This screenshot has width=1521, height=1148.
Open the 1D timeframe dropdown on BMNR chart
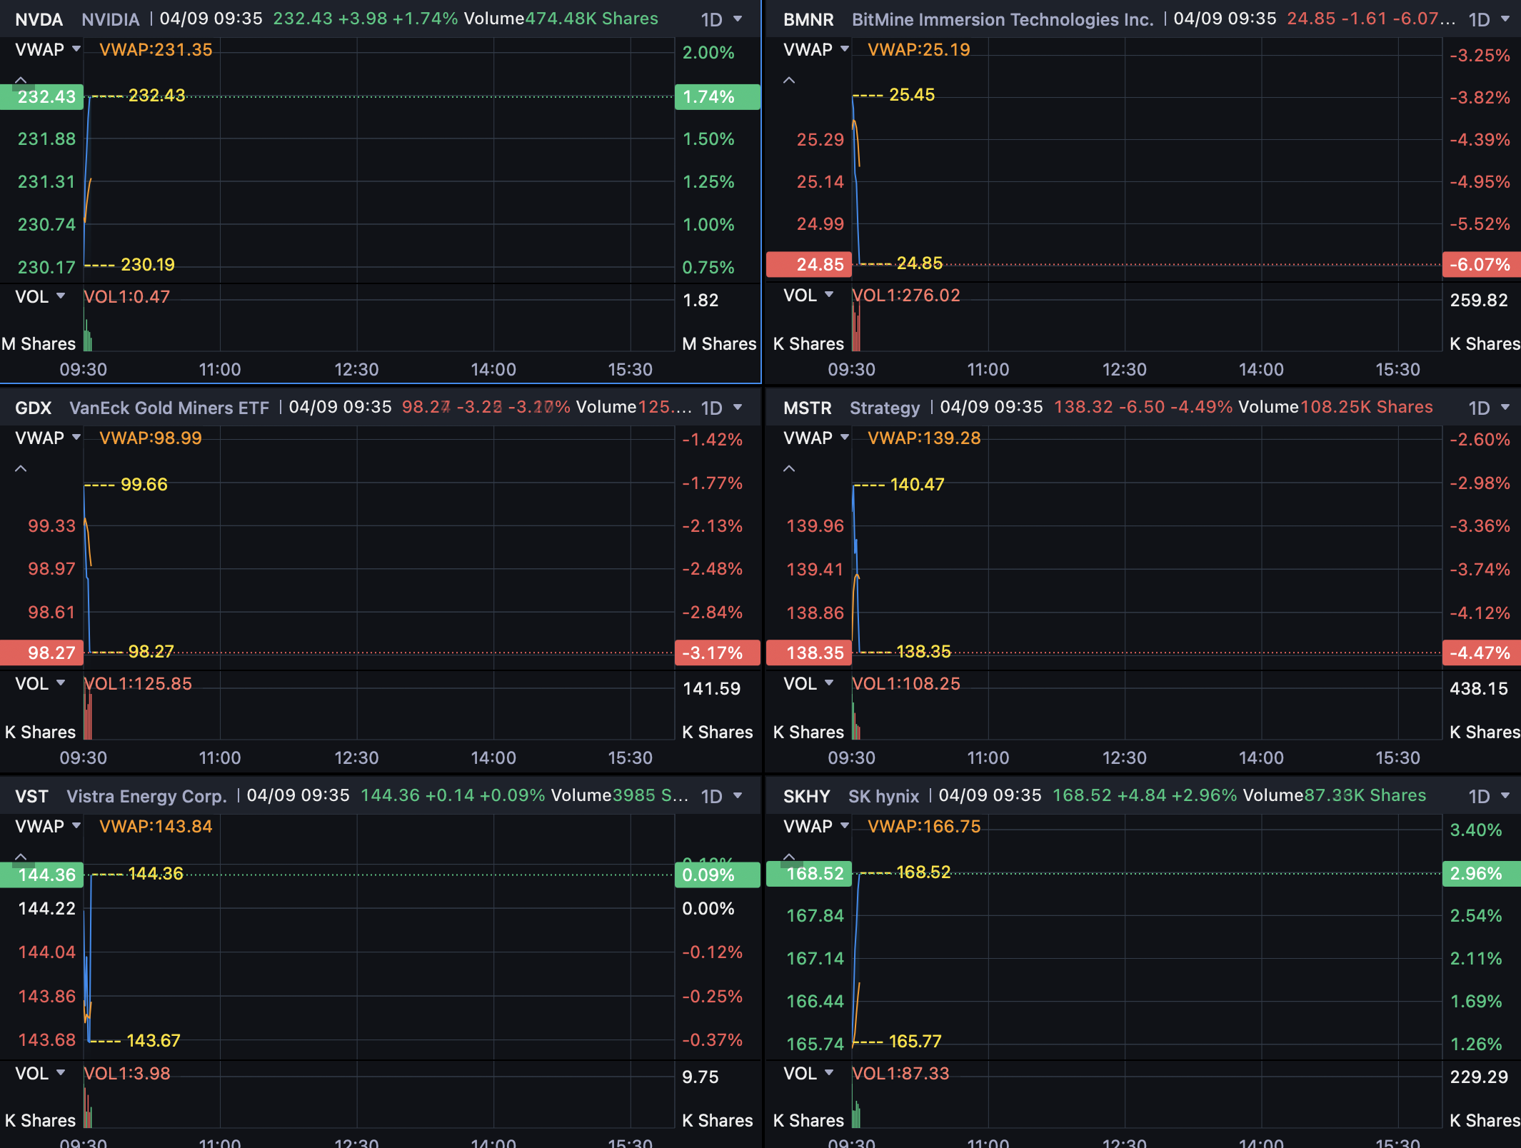coord(1489,19)
